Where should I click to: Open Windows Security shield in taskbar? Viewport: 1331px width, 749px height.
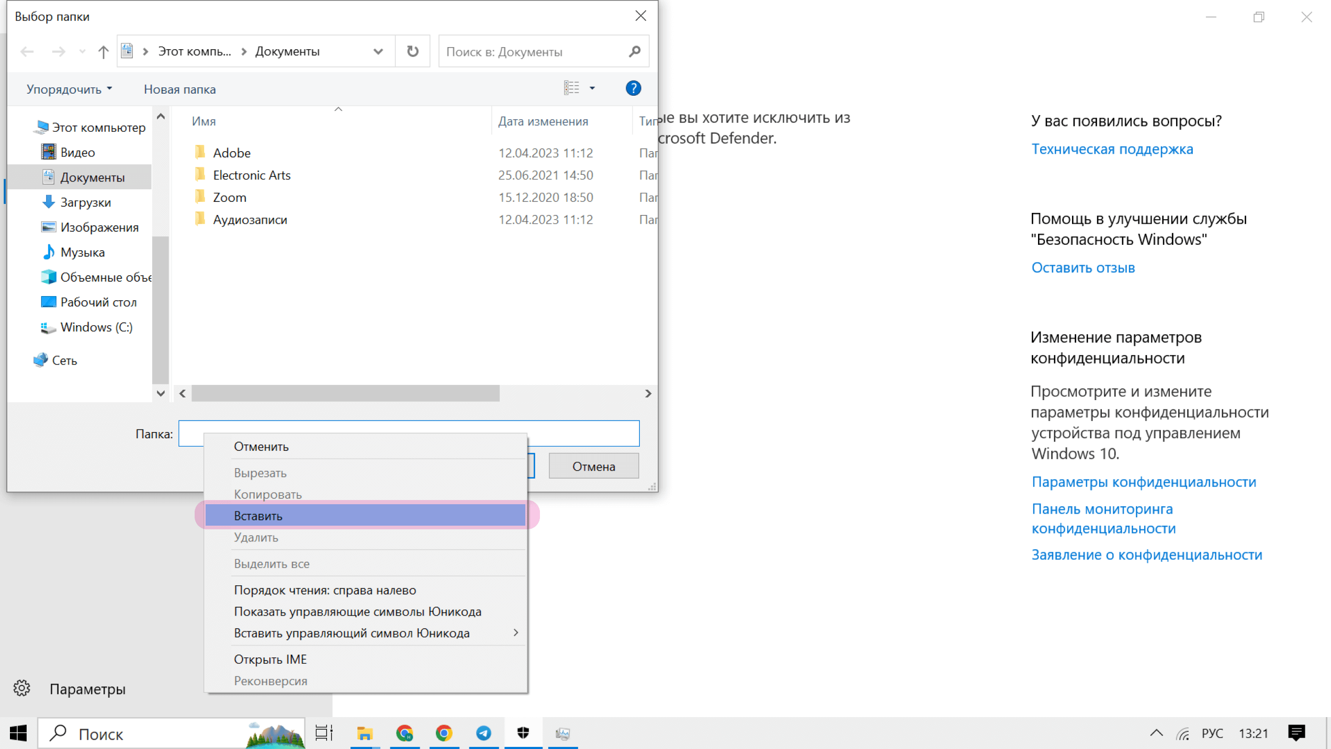tap(523, 733)
